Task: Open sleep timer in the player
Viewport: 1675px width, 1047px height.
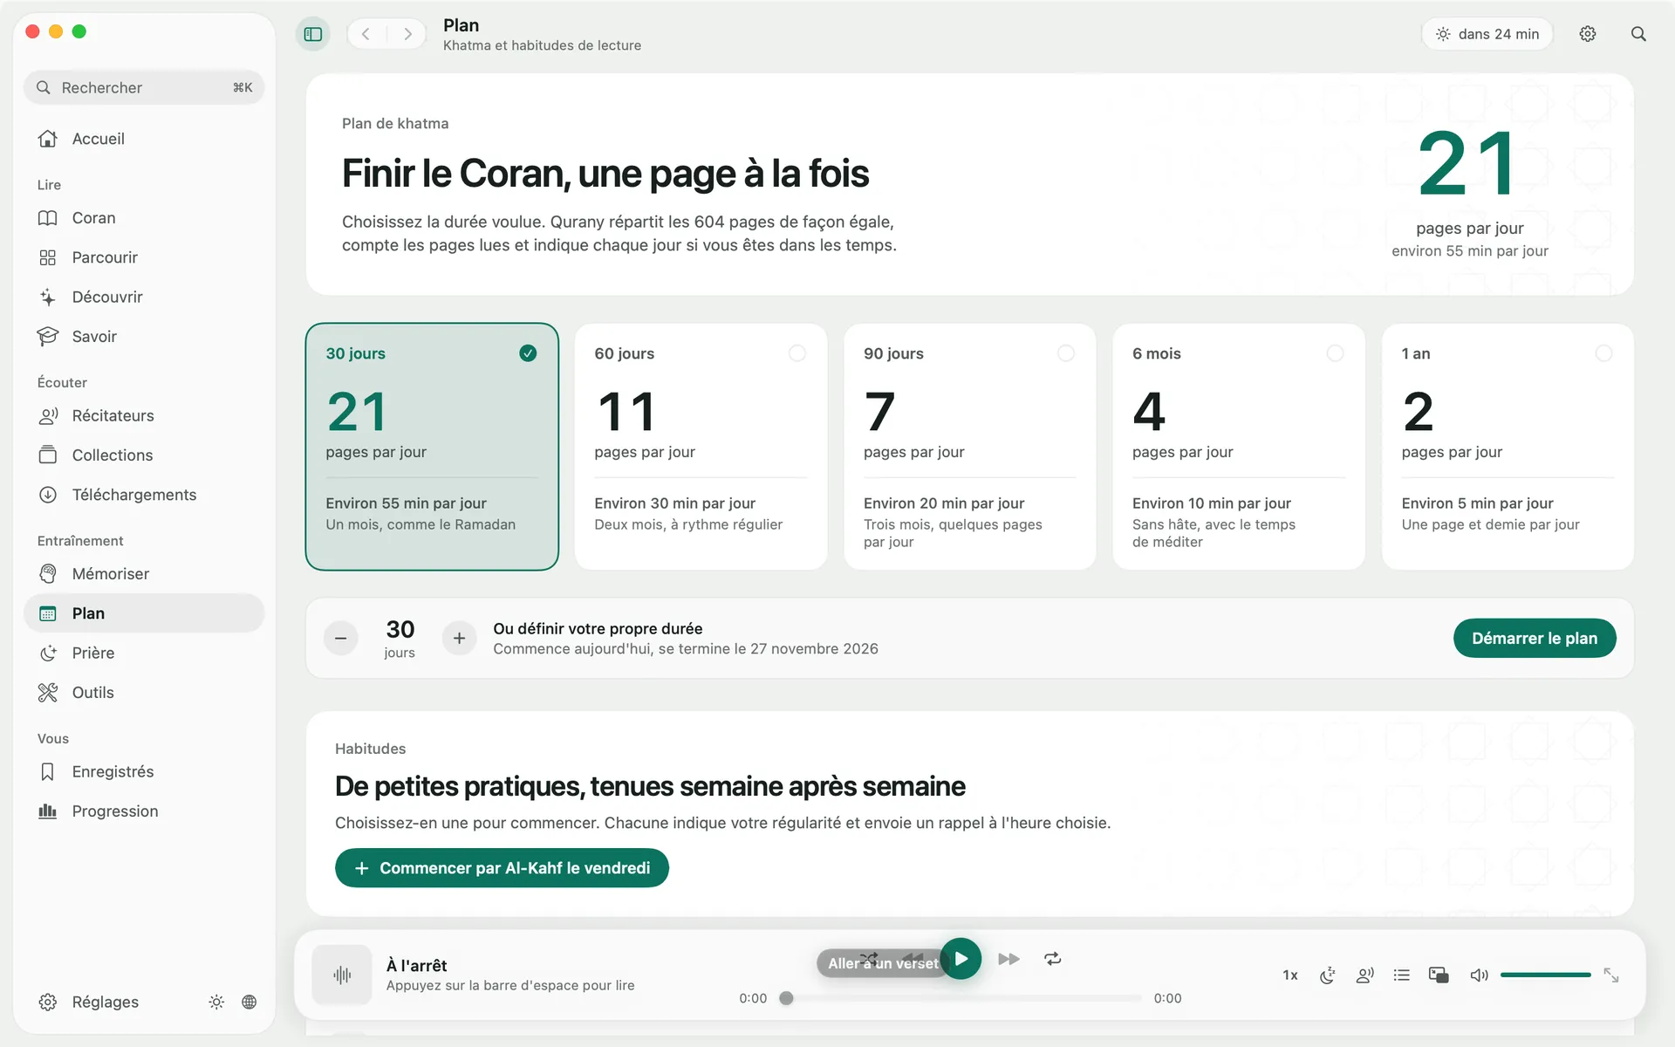Action: pos(1327,975)
